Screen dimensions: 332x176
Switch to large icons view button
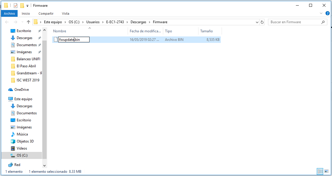(x=326, y=171)
